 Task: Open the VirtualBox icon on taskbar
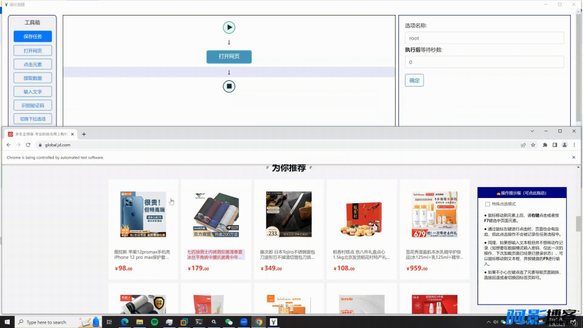184,322
